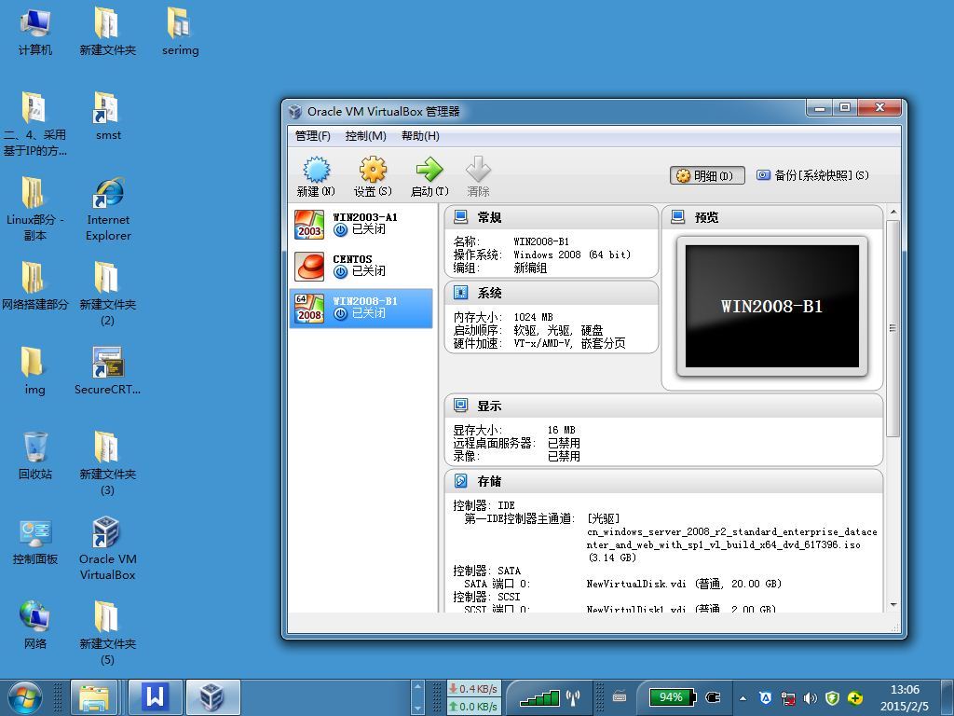Click the cn_windows_server_2008_r2 ISO file name
The height and width of the screenshot is (716, 954).
(732, 538)
